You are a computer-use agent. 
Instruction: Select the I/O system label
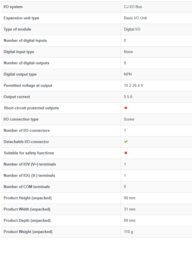point(13,7)
